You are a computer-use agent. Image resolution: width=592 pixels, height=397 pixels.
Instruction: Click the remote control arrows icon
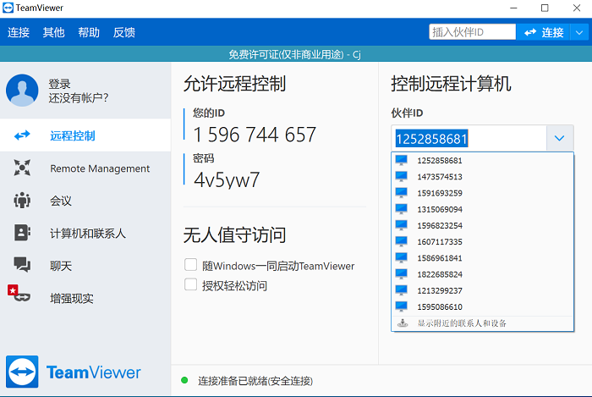click(x=22, y=135)
